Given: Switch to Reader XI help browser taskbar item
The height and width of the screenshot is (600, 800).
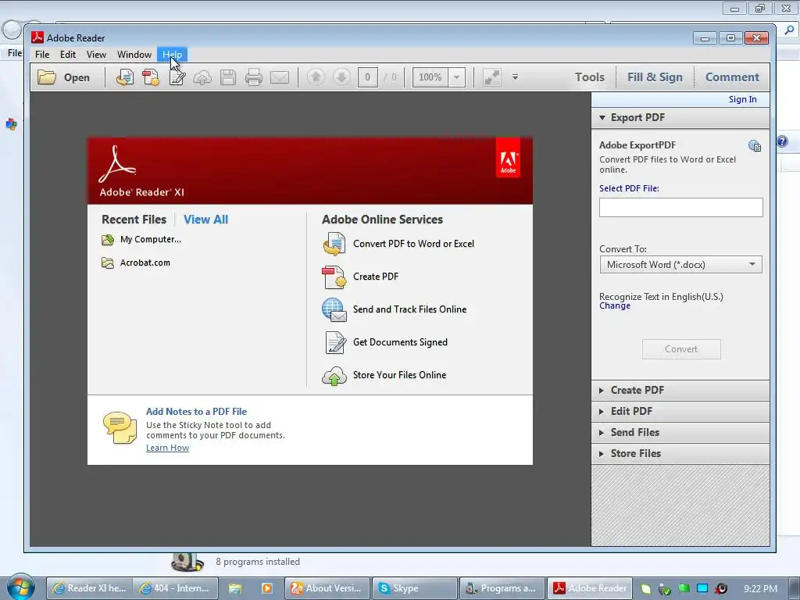Looking at the screenshot, I should [90, 588].
